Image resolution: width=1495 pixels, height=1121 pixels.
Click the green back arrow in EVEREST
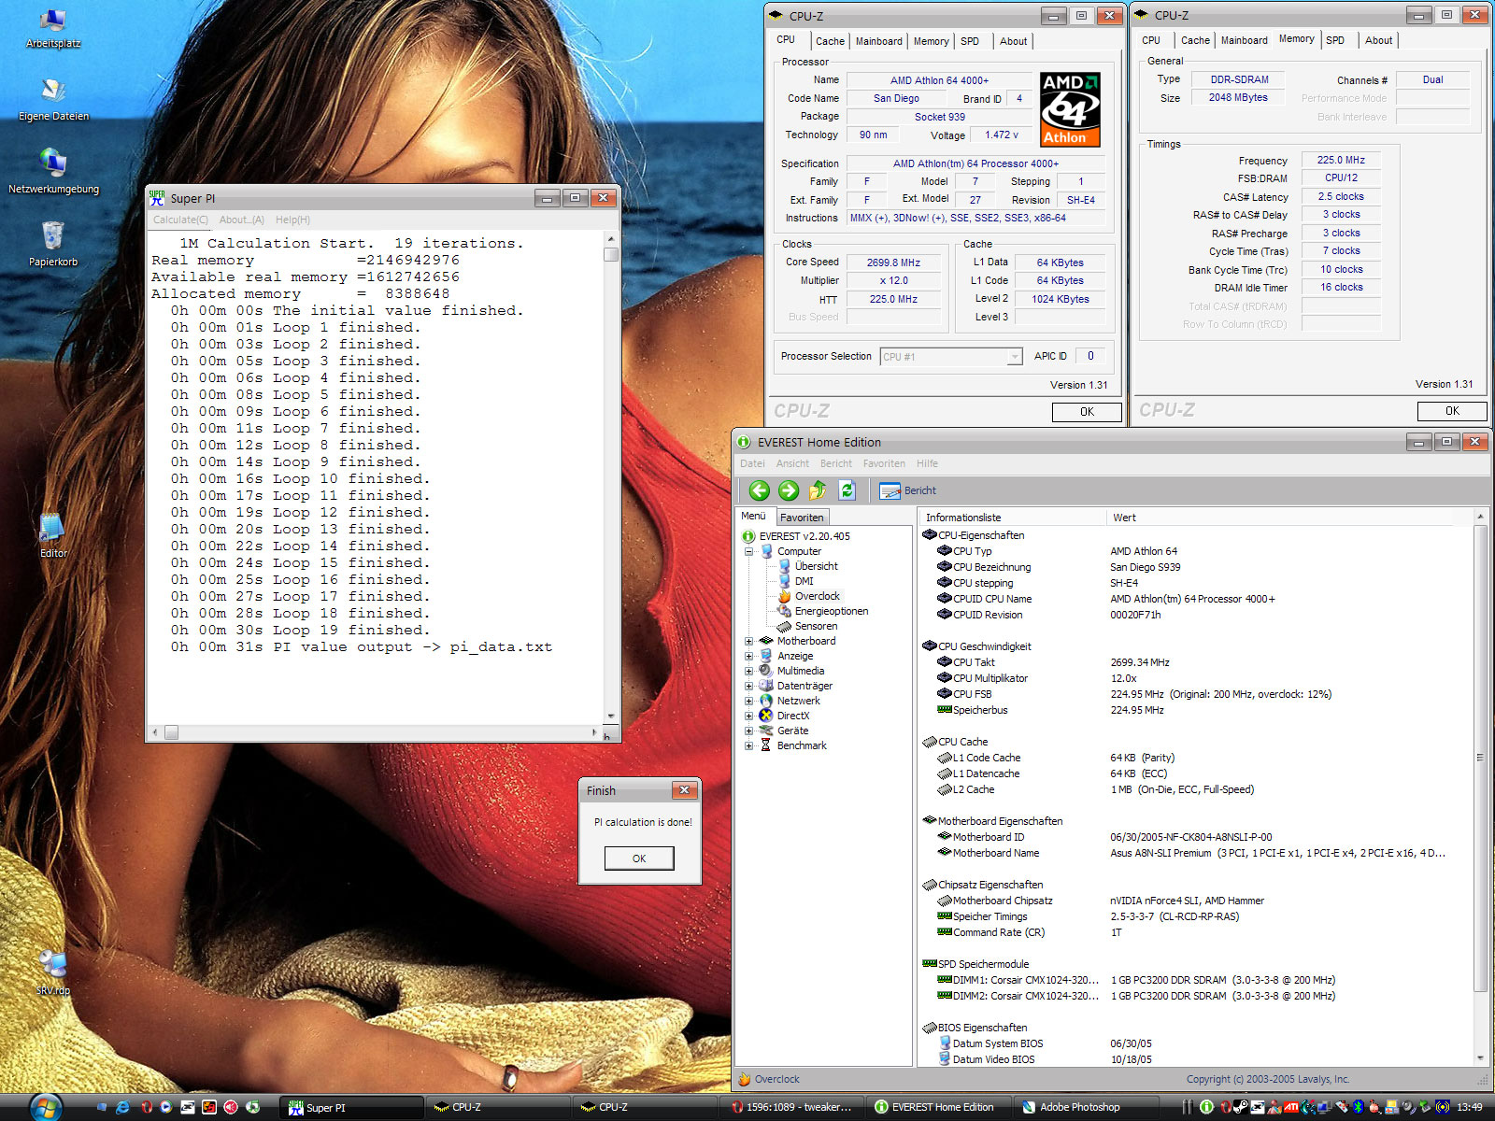(759, 490)
